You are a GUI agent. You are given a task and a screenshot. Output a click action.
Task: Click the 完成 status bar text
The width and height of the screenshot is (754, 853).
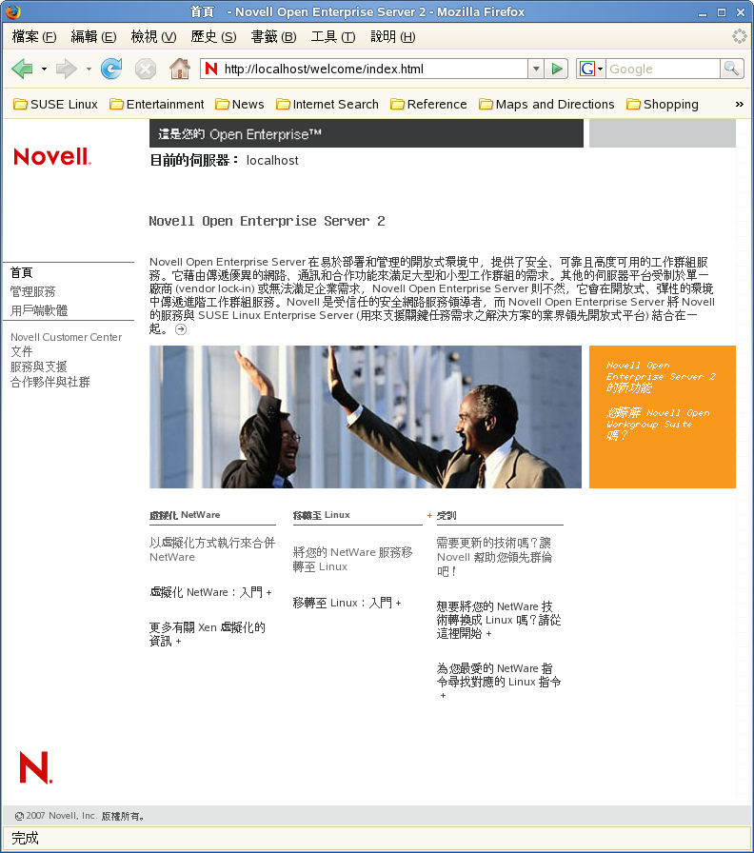click(x=25, y=838)
